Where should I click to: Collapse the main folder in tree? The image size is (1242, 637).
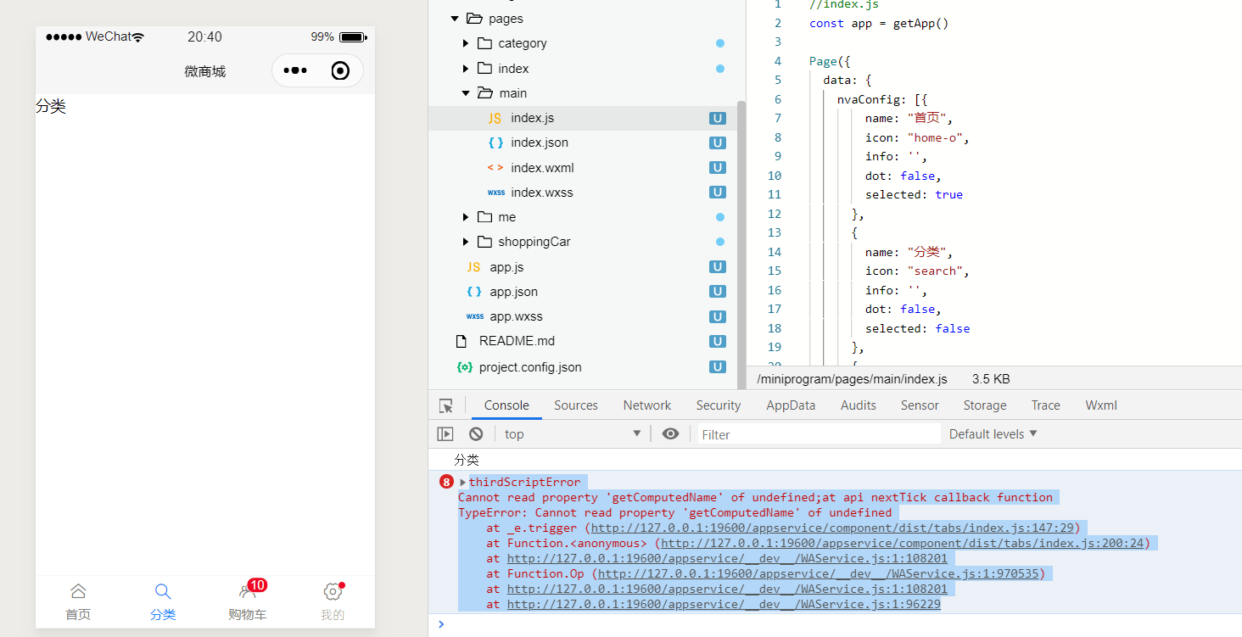pyautogui.click(x=466, y=93)
